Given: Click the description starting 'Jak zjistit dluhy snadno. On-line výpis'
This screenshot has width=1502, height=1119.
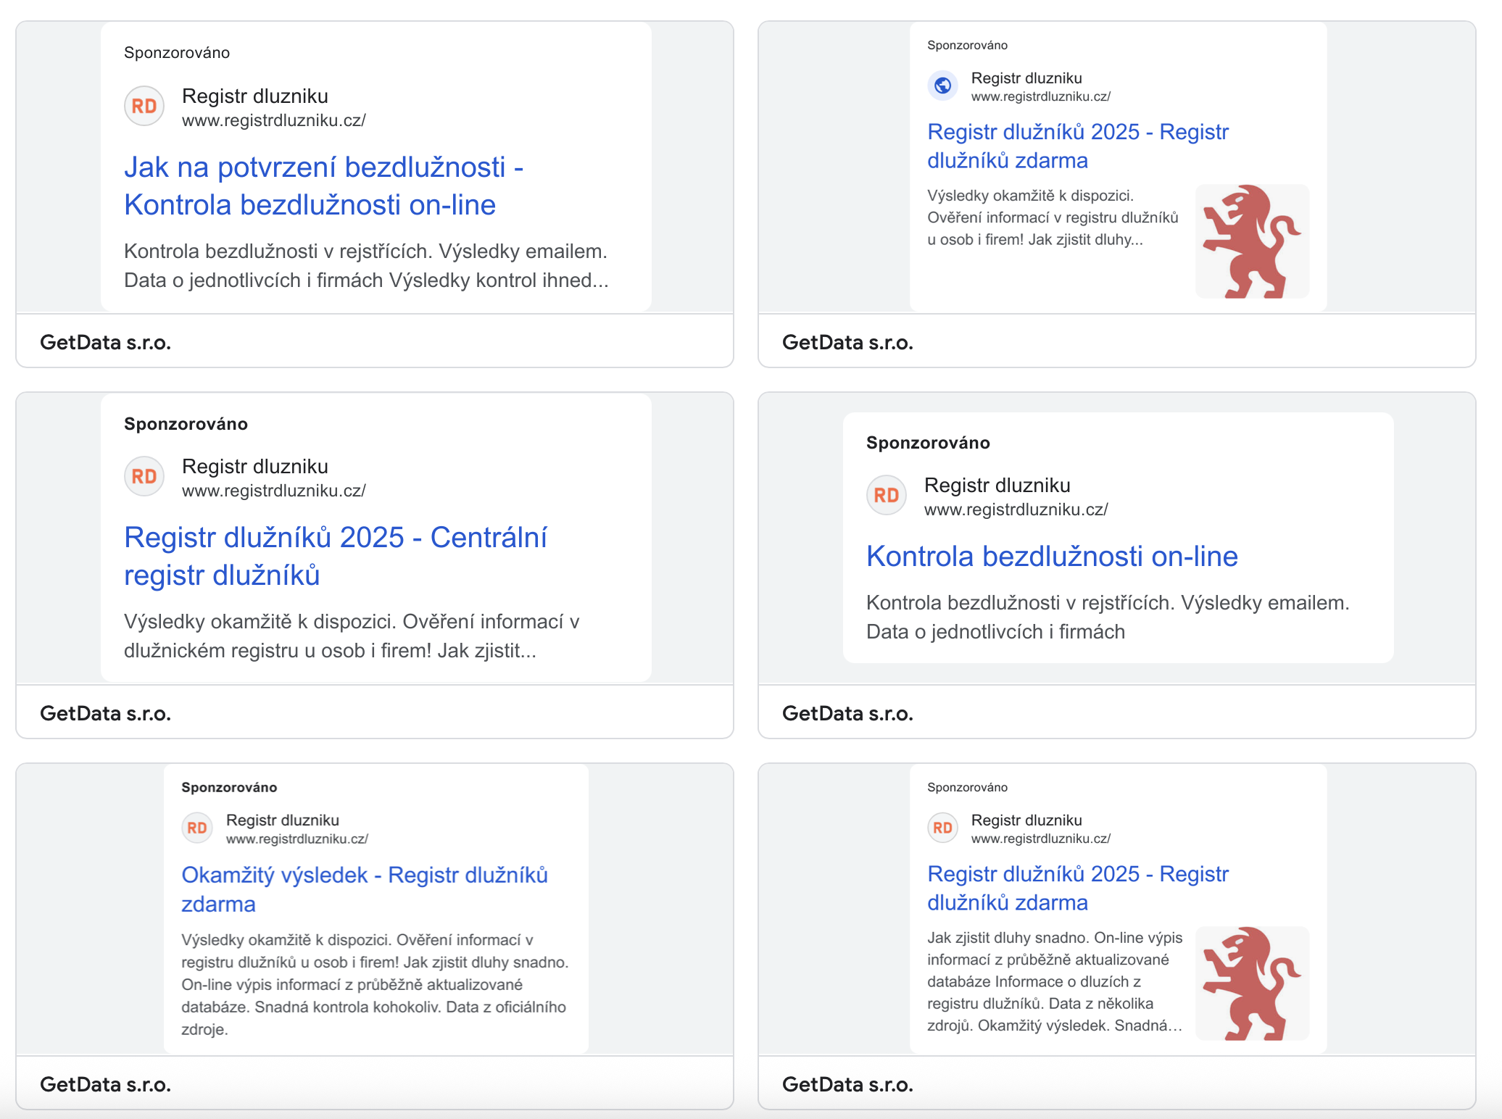Looking at the screenshot, I should tap(1055, 981).
